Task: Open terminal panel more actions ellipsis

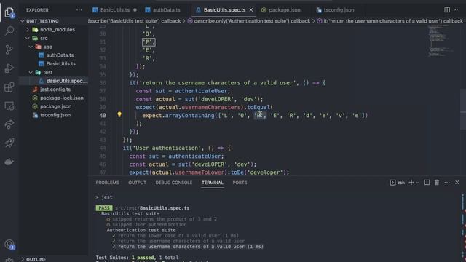Action: (447, 183)
